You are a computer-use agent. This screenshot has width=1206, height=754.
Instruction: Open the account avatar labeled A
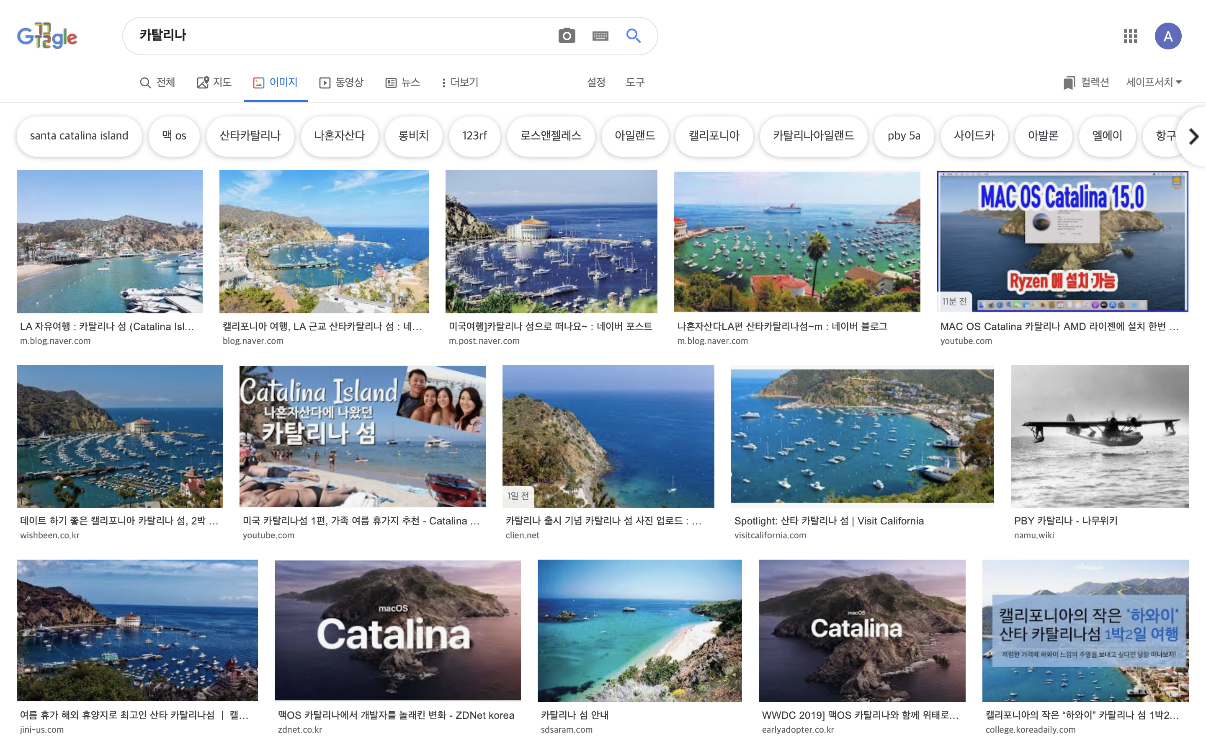click(1167, 36)
